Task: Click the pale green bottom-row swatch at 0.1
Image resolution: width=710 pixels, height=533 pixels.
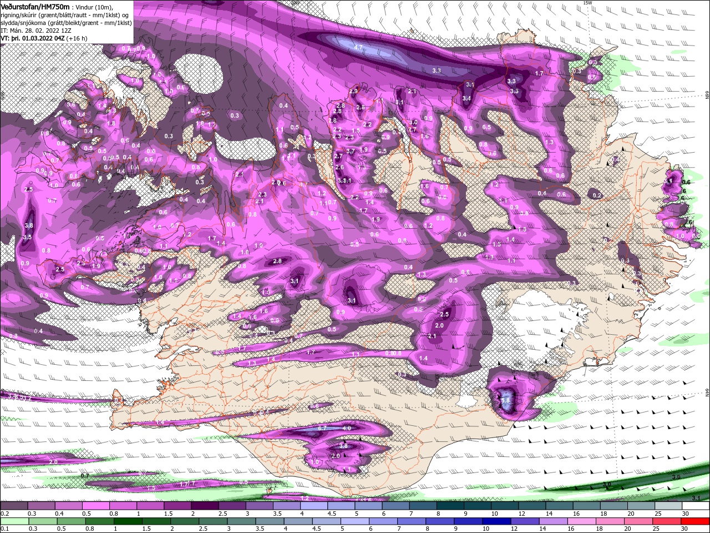Action: tap(14, 521)
